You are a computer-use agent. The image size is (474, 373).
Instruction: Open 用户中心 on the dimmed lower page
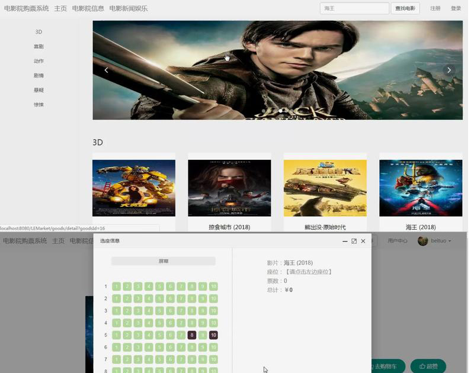pos(397,241)
